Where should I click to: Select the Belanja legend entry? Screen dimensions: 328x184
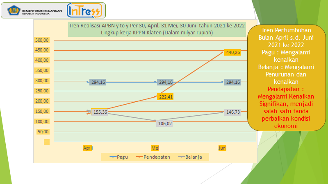tap(190, 157)
